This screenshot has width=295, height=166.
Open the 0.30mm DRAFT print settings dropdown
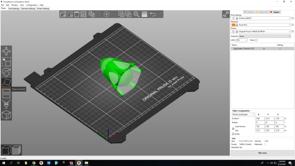click(x=261, y=18)
